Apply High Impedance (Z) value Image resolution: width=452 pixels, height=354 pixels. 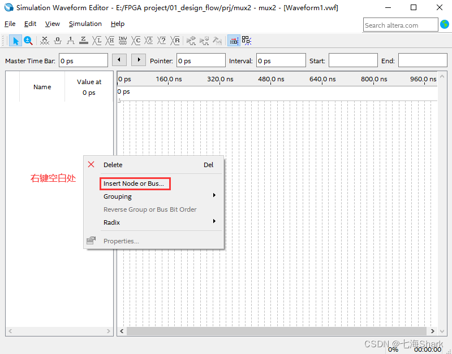84,41
